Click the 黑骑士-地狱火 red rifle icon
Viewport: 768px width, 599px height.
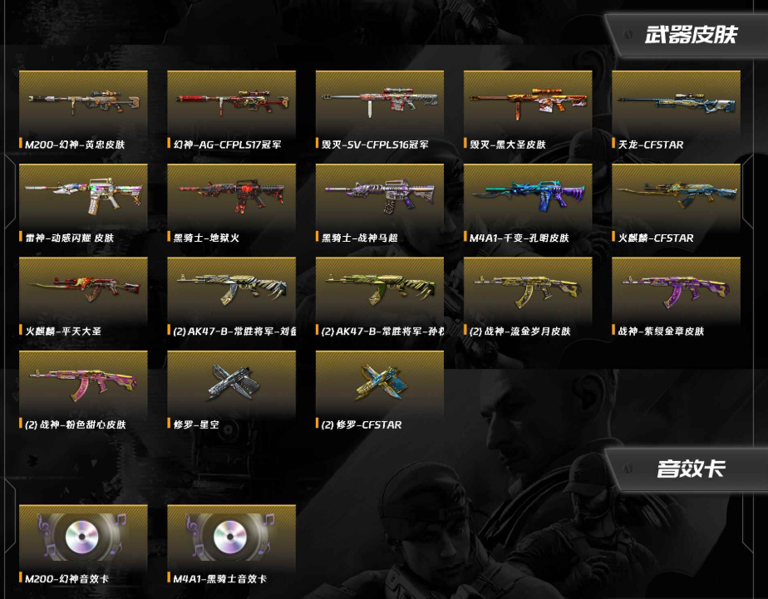point(231,196)
